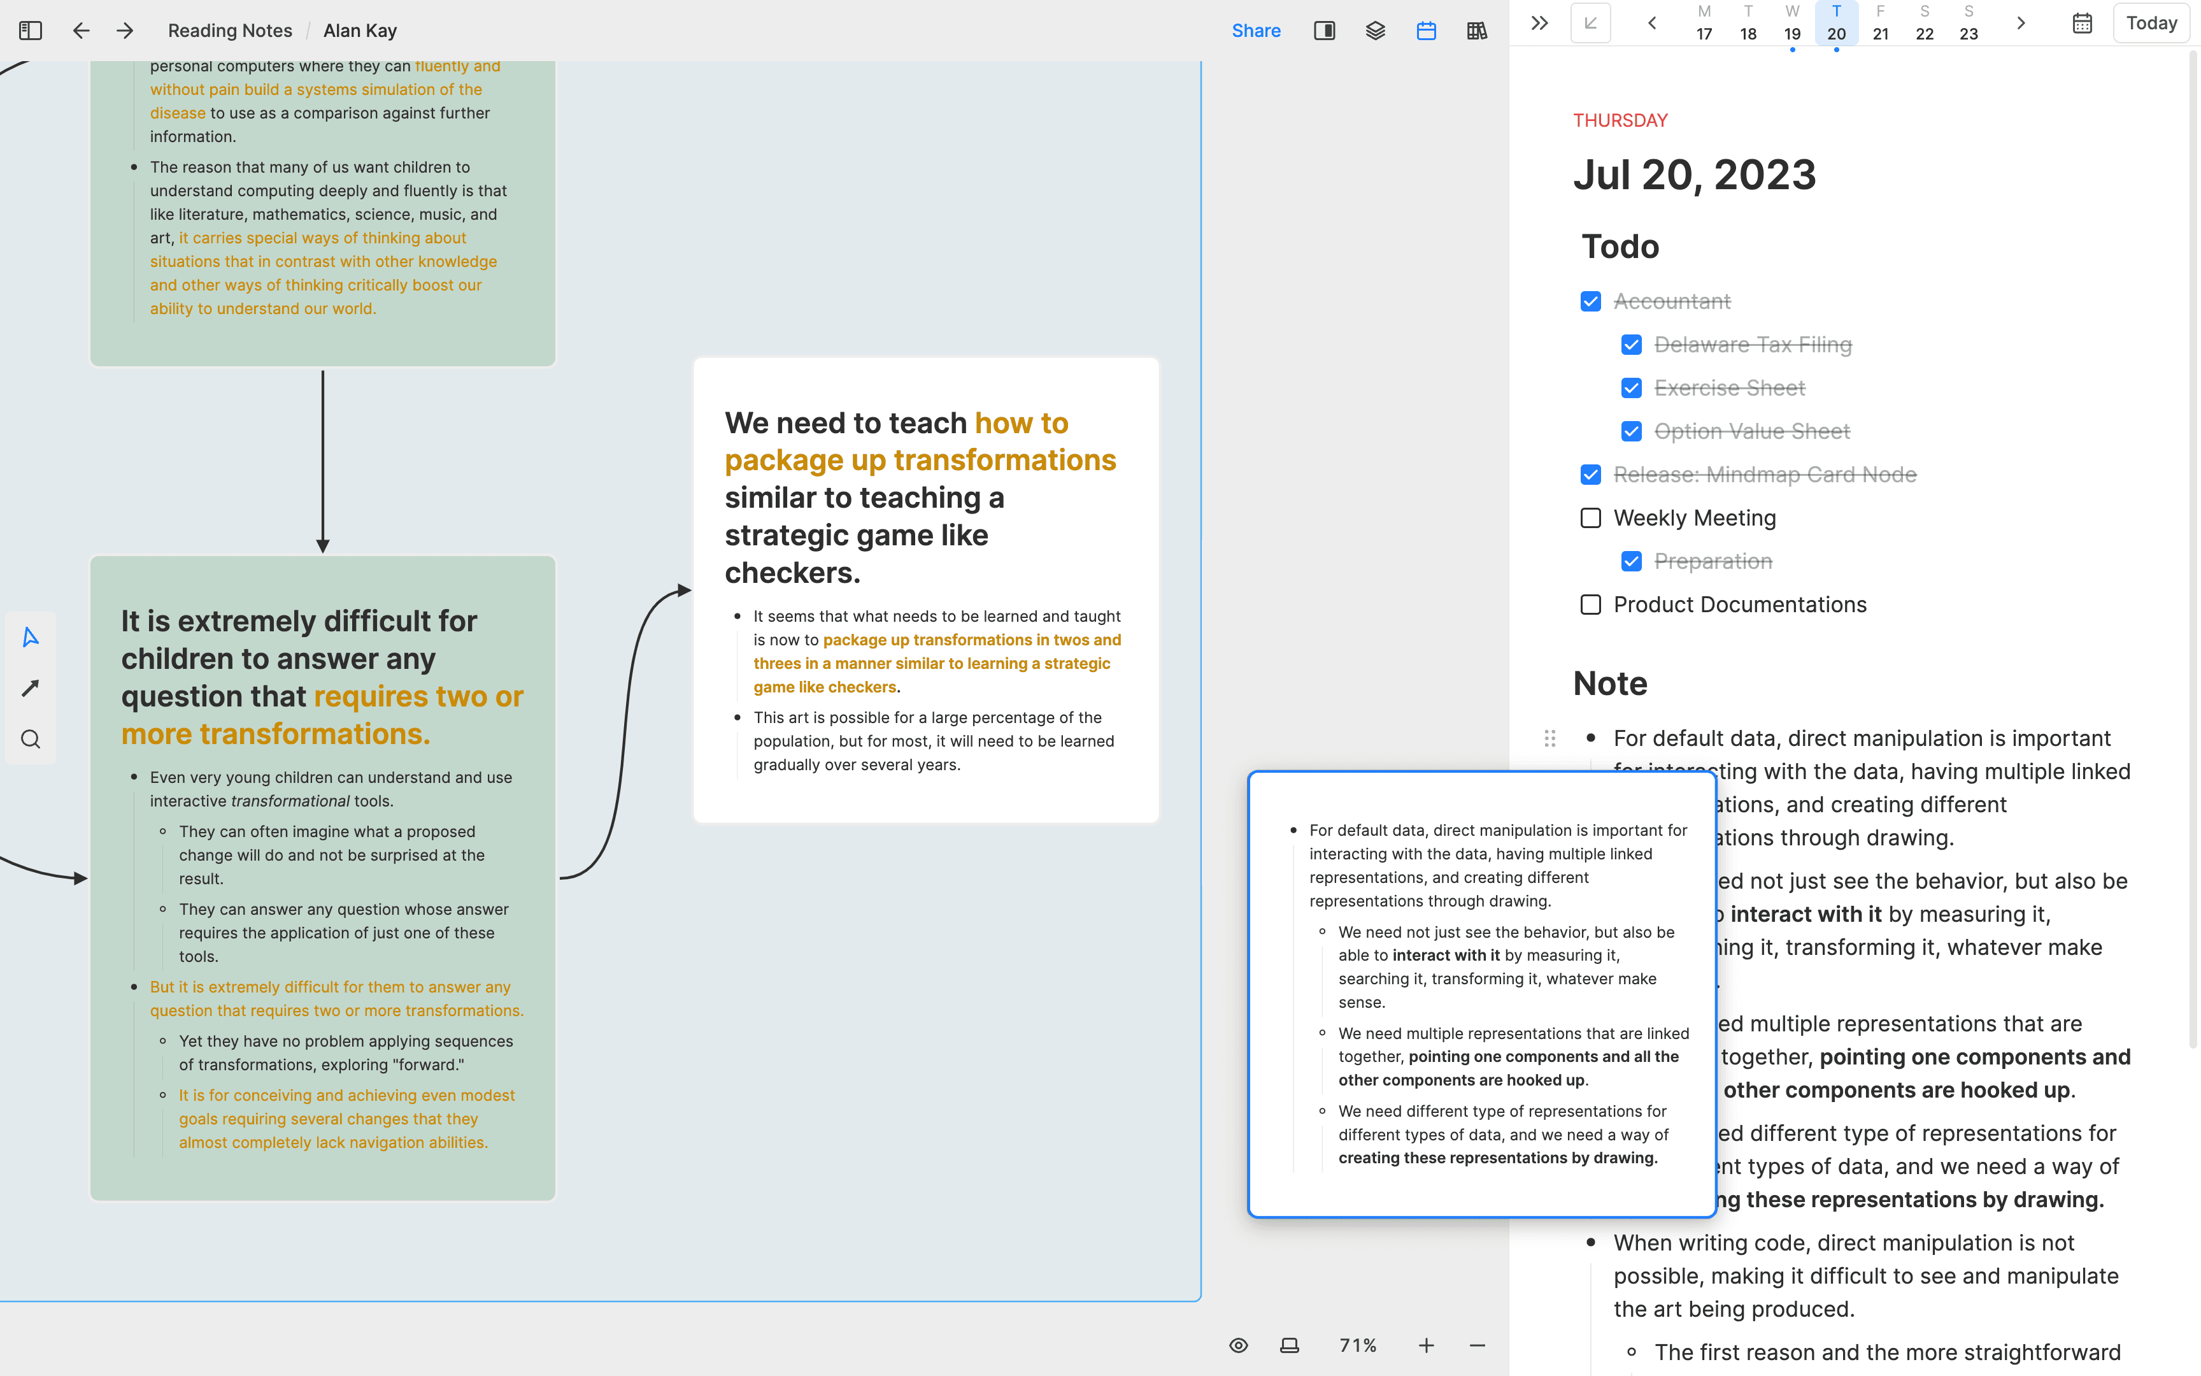Go back with the left arrow

[81, 31]
